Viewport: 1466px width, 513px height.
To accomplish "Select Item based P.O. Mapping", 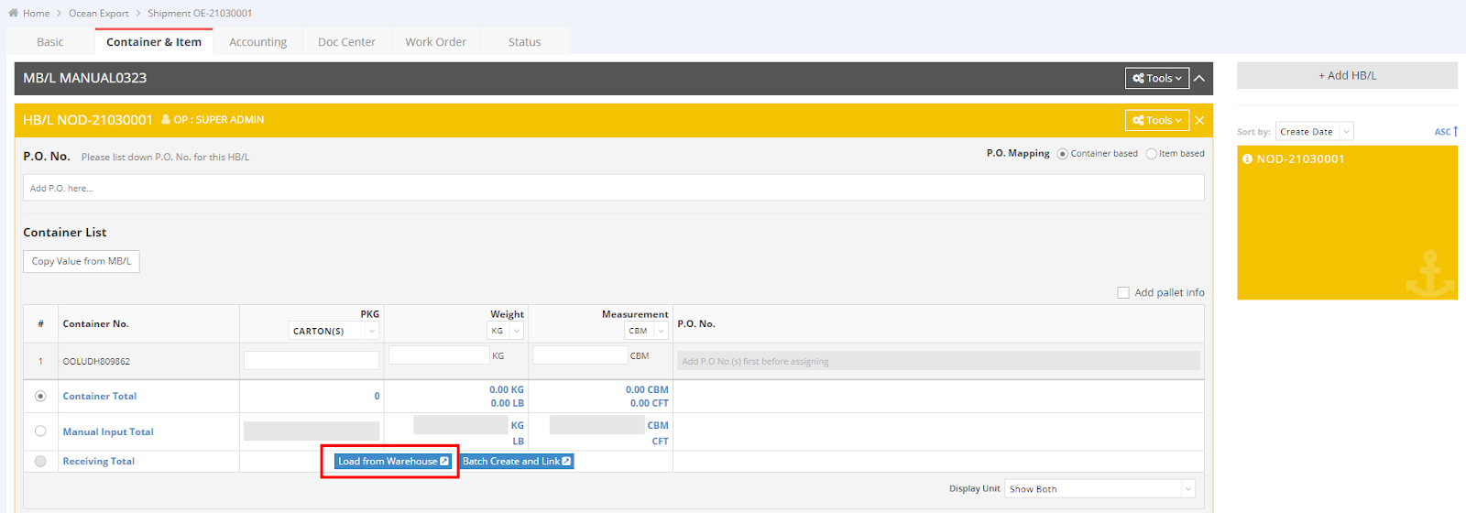I will click(1152, 154).
